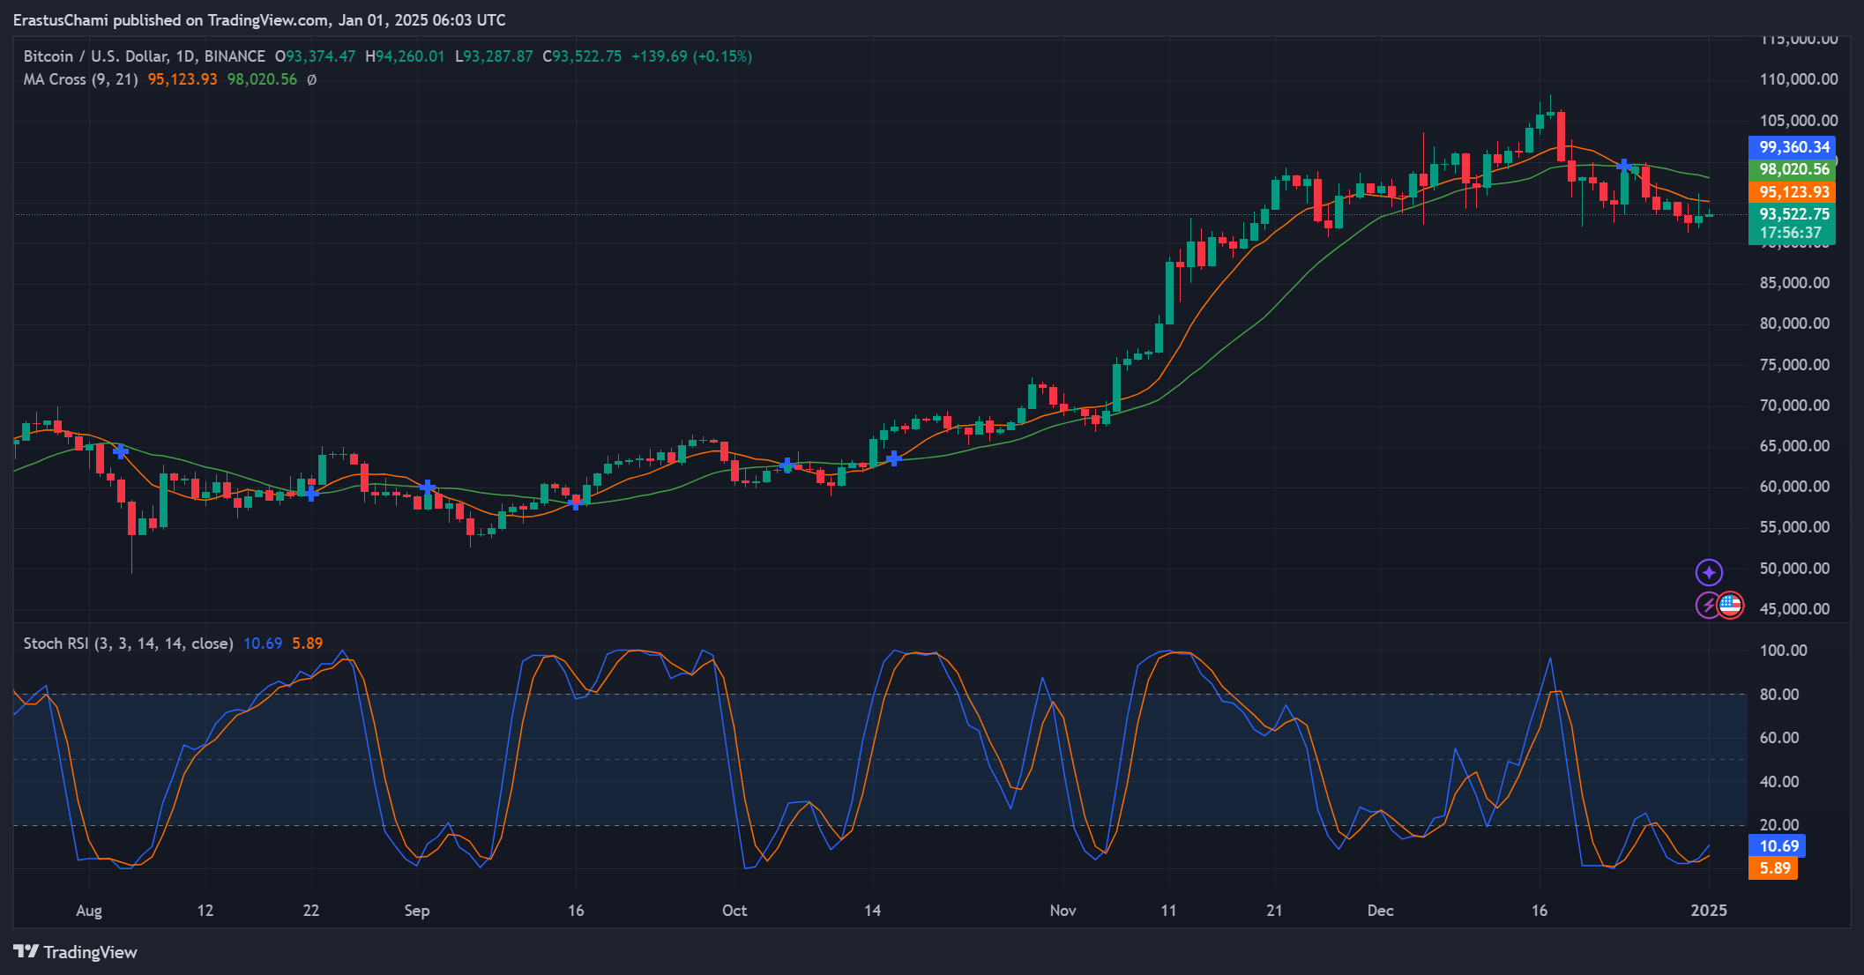The height and width of the screenshot is (975, 1864).
Task: Click the 40.00 Stoch RSI axis label
Action: [1779, 782]
